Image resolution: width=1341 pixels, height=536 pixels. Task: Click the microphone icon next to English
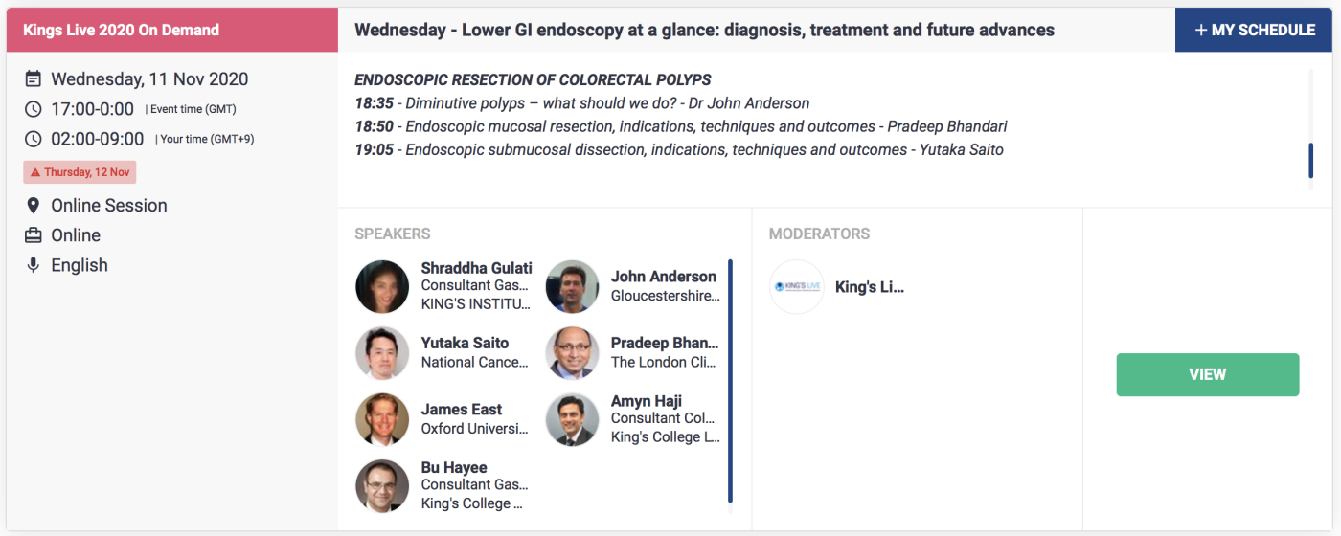pos(34,265)
